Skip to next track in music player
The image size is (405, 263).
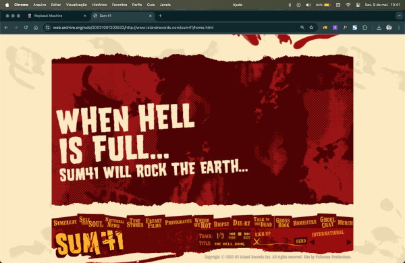point(247,235)
